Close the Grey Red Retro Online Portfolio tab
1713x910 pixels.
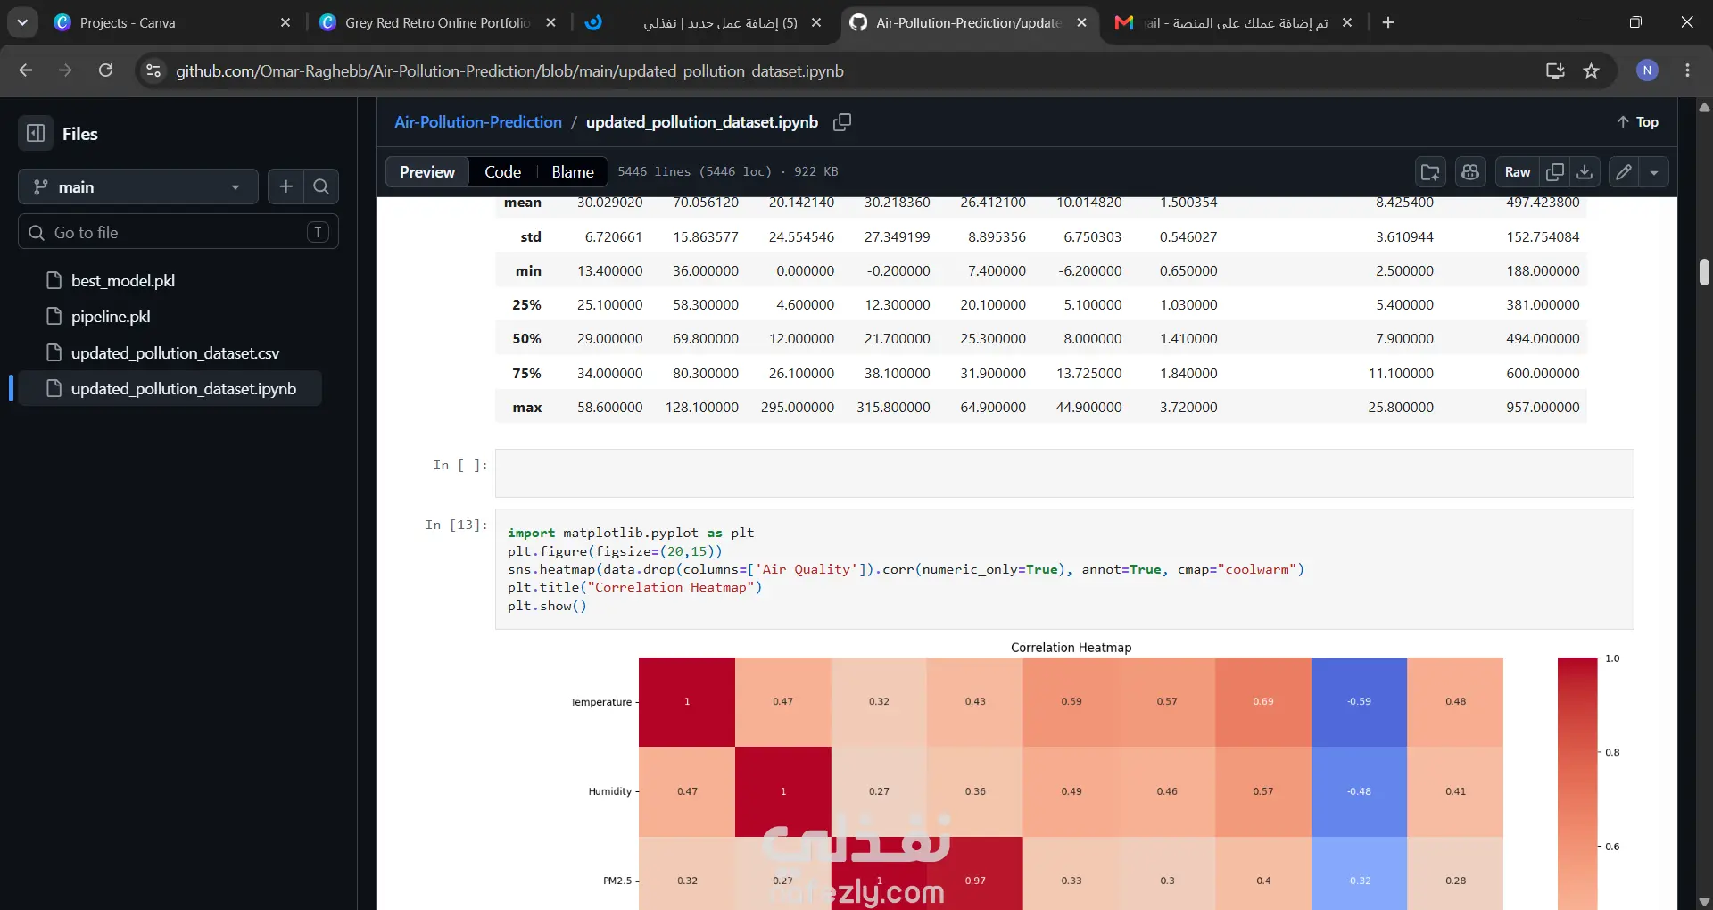coord(551,22)
